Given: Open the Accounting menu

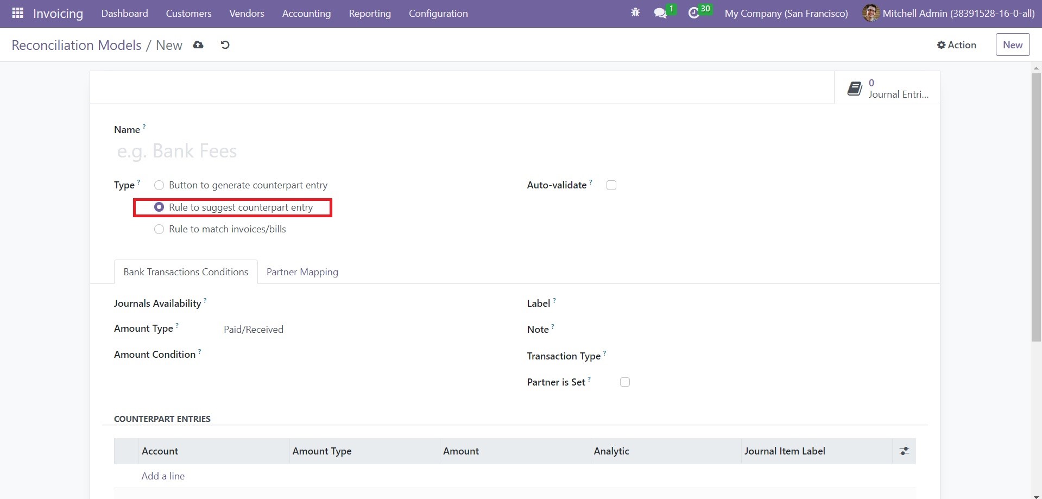Looking at the screenshot, I should pos(306,13).
